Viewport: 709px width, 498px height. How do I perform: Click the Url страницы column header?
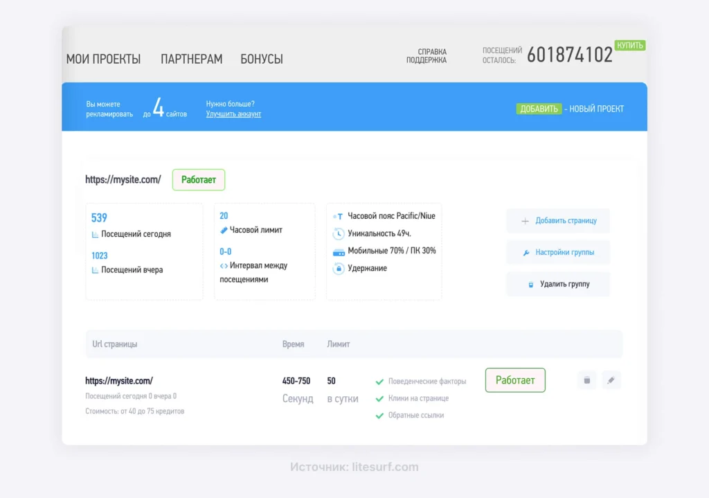114,344
